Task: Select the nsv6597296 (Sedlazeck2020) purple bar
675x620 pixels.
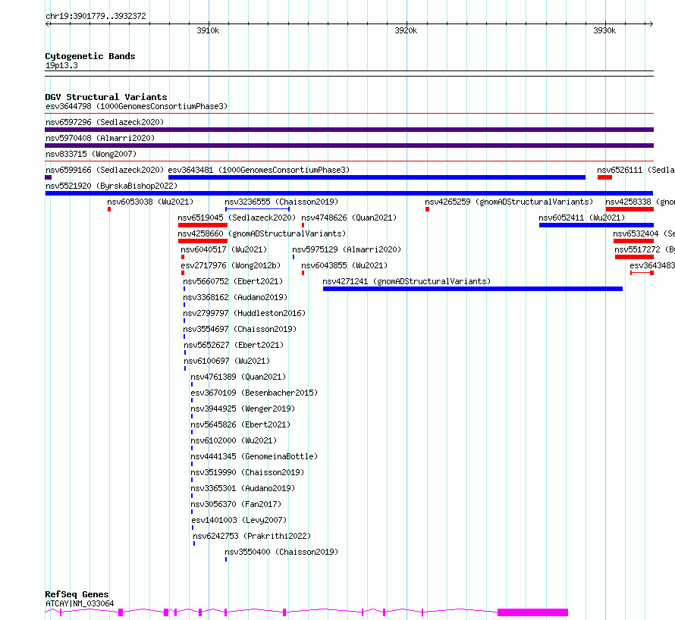Action: [x=349, y=130]
